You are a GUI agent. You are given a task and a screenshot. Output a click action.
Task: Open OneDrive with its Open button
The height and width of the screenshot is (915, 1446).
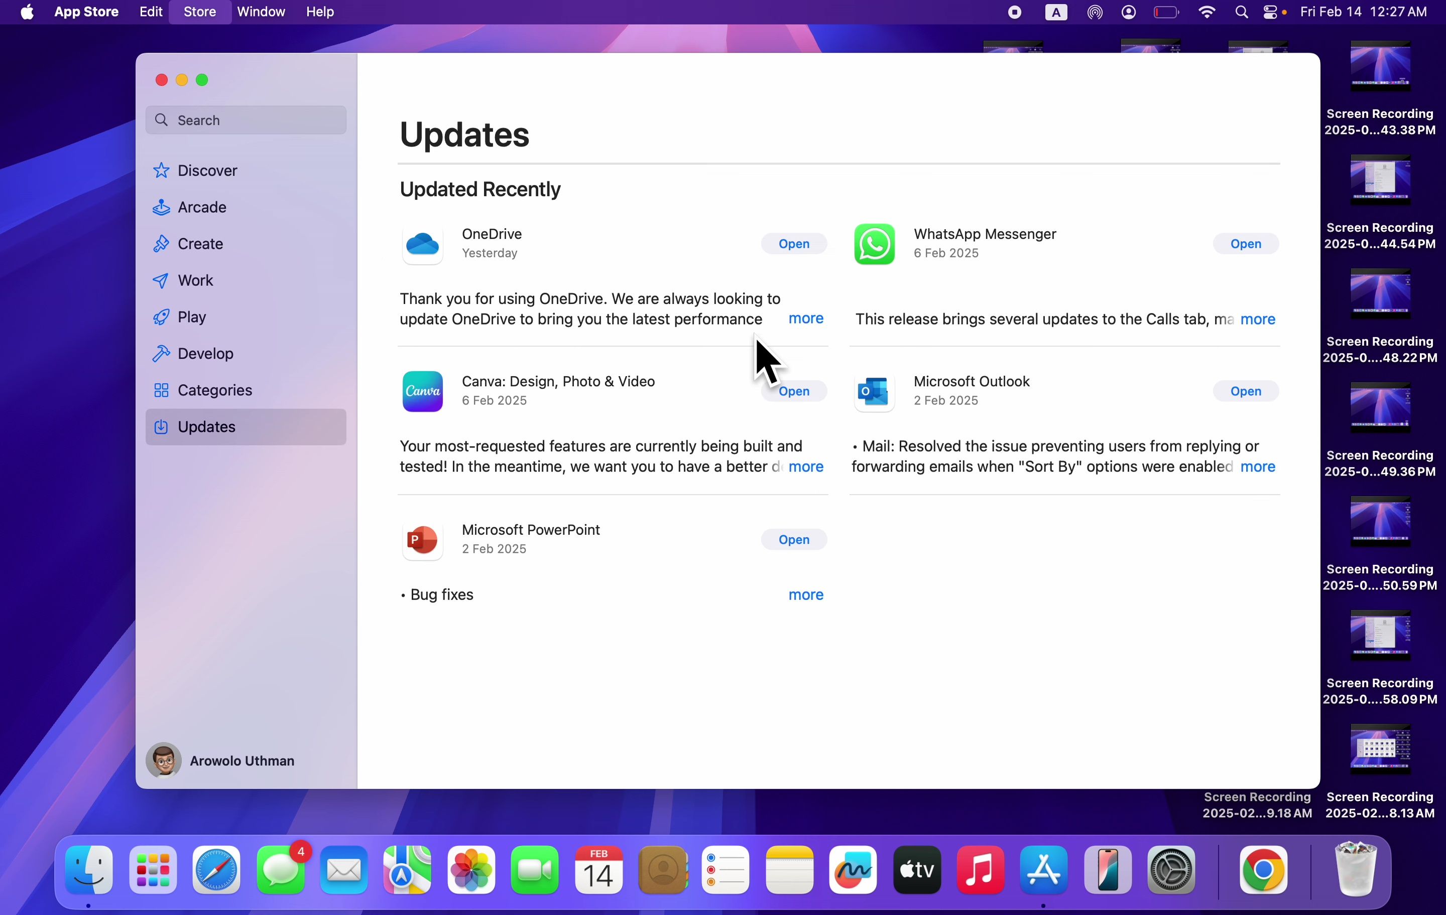[794, 244]
